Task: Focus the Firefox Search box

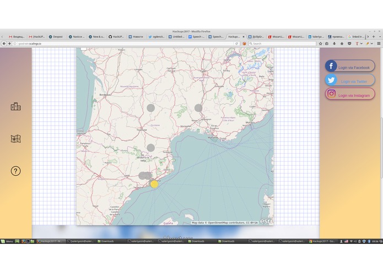Action: coord(282,43)
